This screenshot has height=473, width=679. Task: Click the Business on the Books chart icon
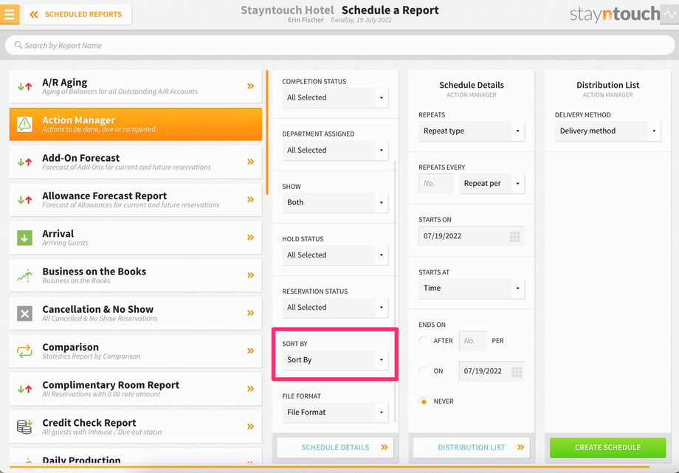coord(24,275)
